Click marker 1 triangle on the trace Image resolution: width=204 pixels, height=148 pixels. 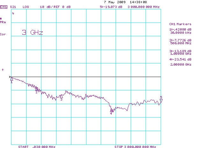(11, 79)
